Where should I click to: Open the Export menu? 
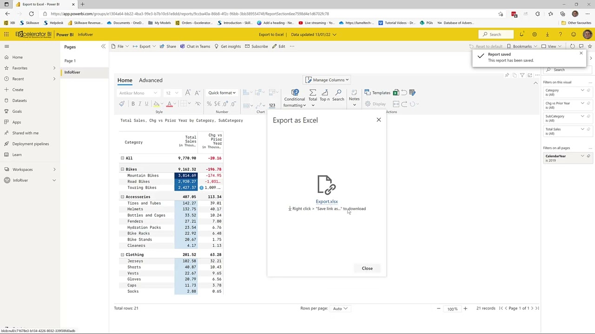click(x=145, y=46)
